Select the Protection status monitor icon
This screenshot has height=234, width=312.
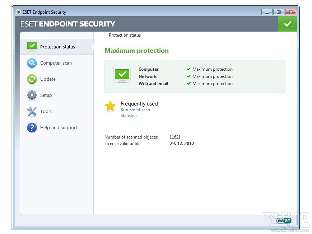click(x=32, y=46)
